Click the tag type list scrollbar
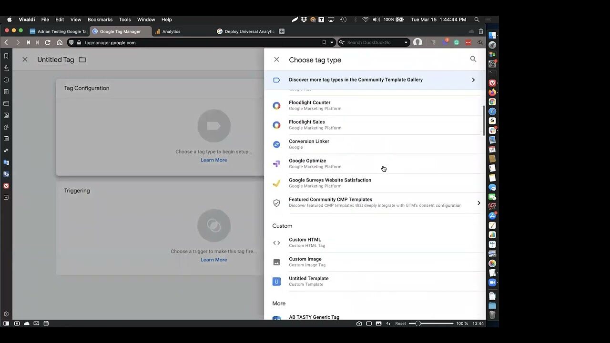Viewport: 610px width, 343px height. tap(484, 121)
